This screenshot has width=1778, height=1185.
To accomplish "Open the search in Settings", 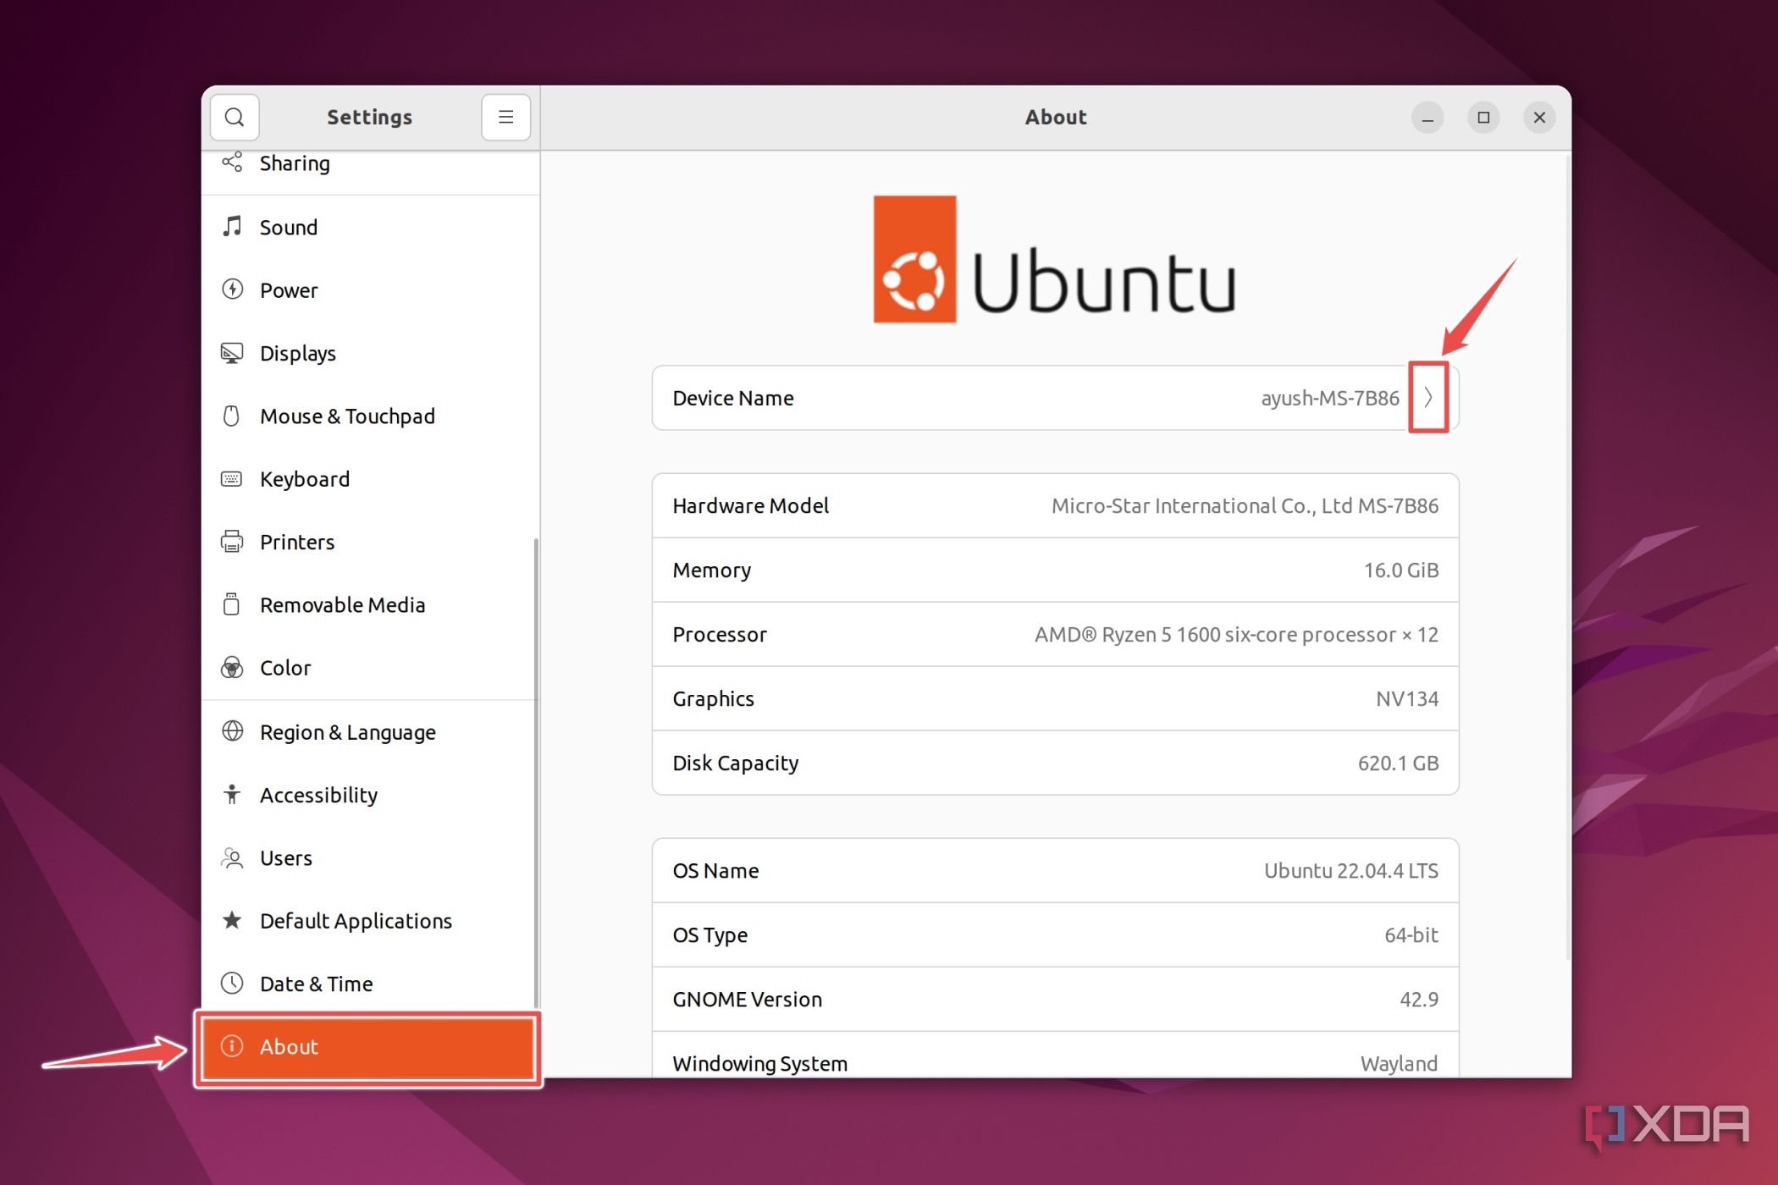I will [235, 117].
